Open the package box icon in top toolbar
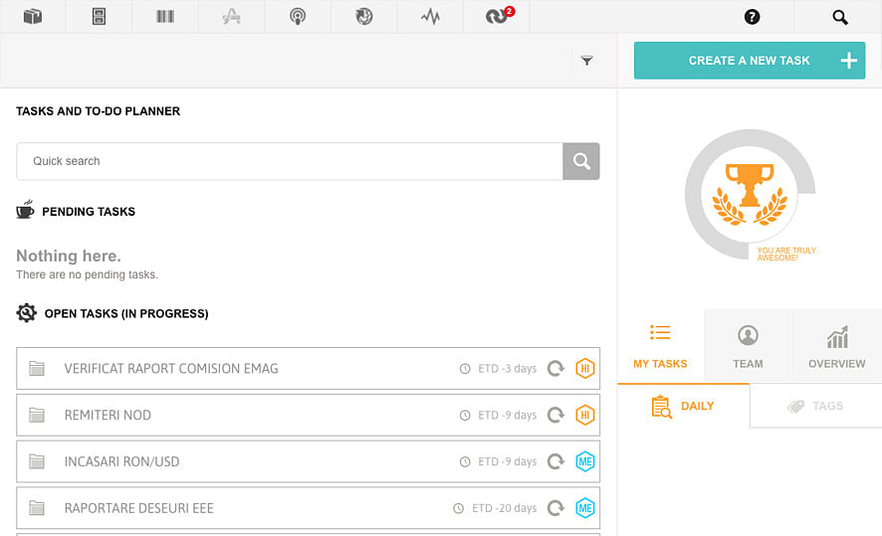Image resolution: width=882 pixels, height=536 pixels. click(33, 17)
